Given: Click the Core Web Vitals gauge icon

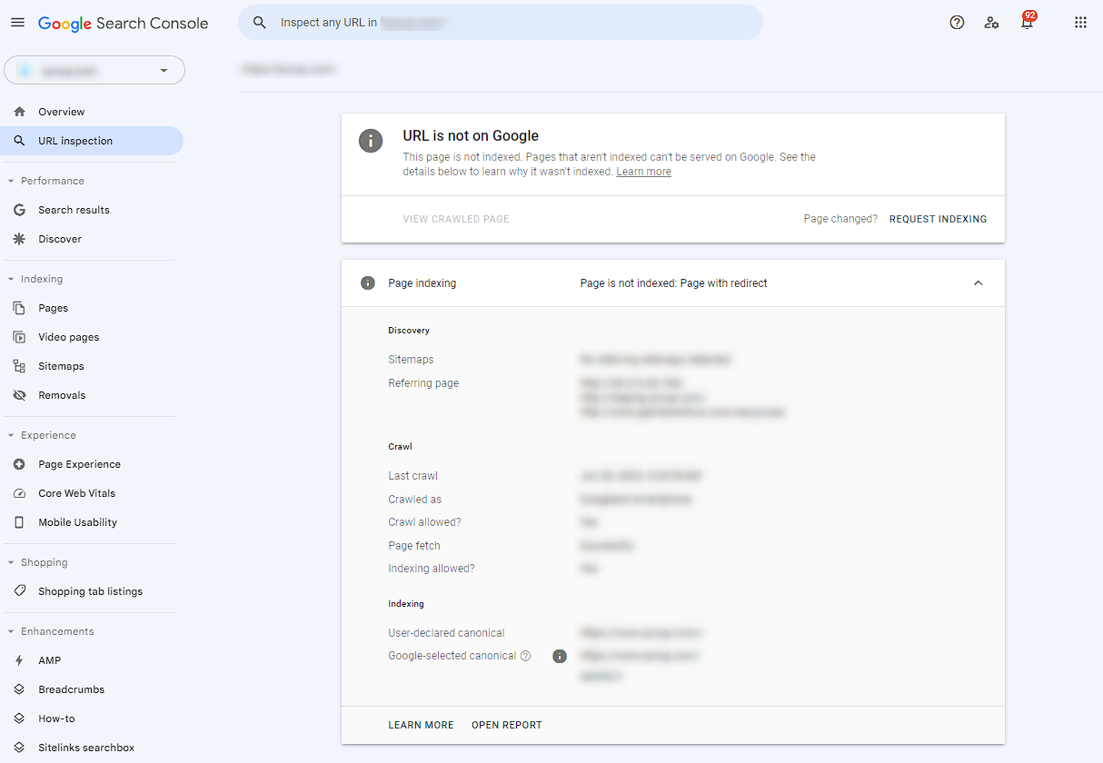Looking at the screenshot, I should click(x=20, y=493).
